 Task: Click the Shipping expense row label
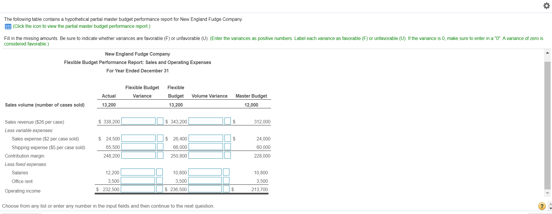point(48,147)
